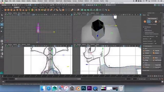Click the Multi-Cut tool button
Viewport: 164px width, 92px height.
click(147, 65)
